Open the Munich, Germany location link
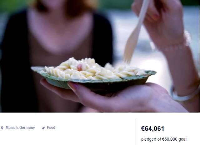Image resolution: width=200 pixels, height=145 pixels. [20, 127]
